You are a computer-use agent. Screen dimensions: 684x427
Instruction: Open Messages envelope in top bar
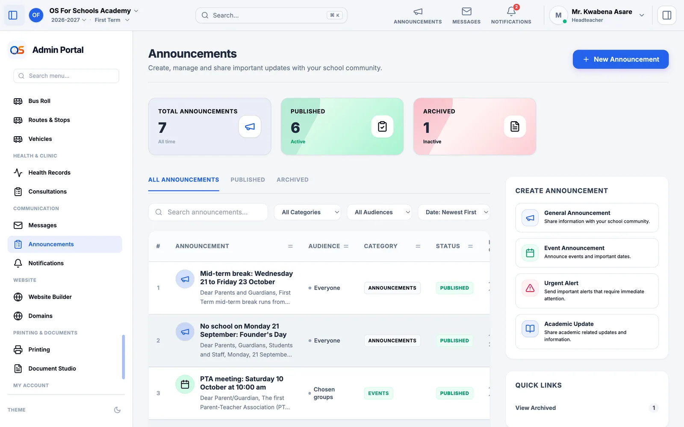pos(466,15)
